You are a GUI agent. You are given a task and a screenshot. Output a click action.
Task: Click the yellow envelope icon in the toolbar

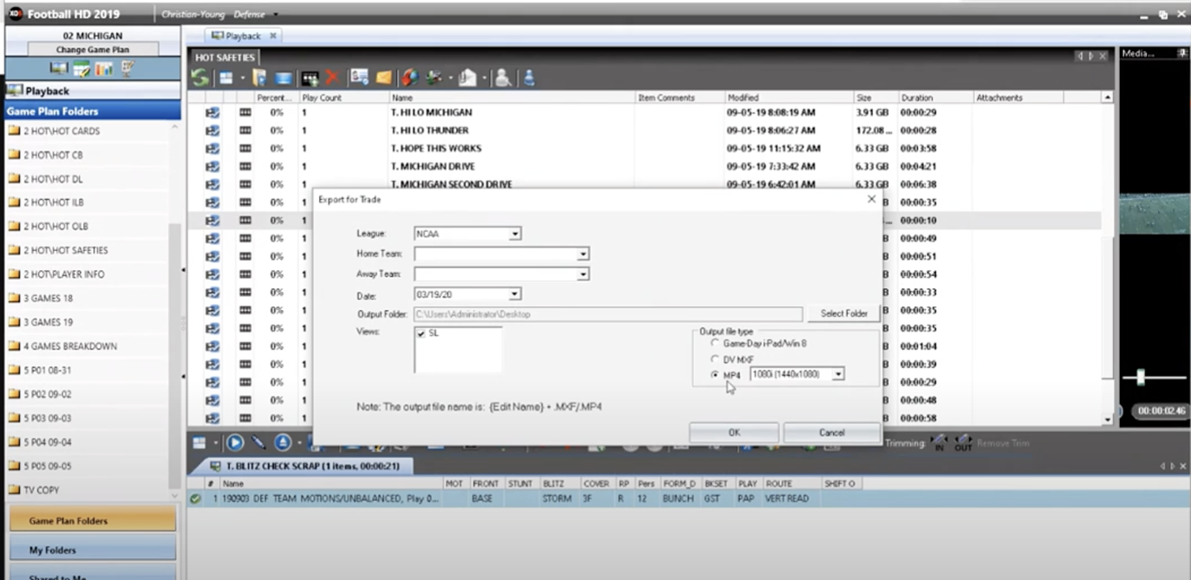(x=383, y=78)
